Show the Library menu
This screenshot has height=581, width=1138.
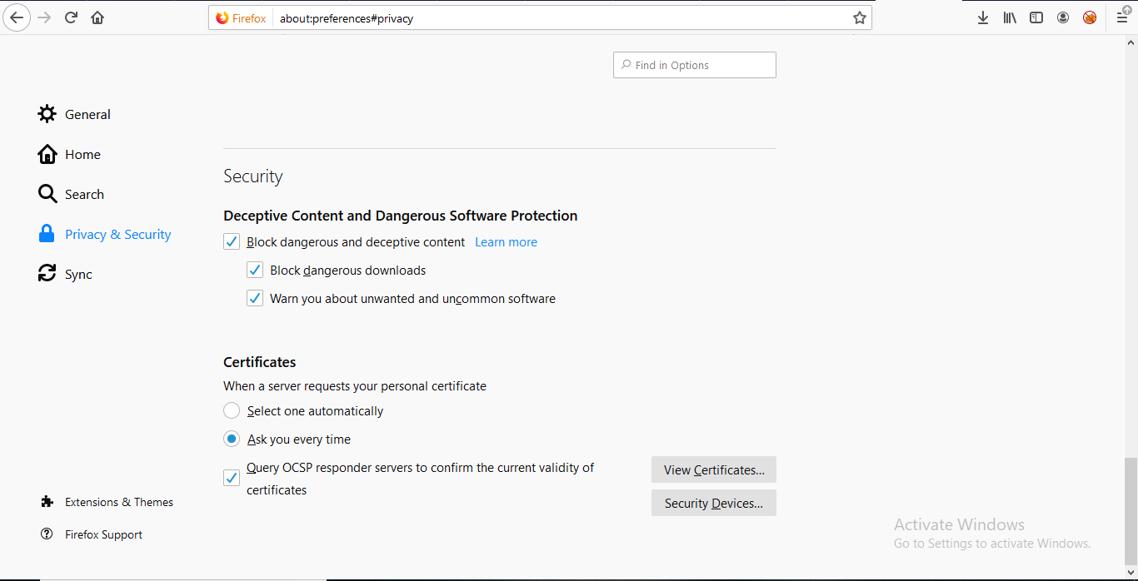coord(1010,17)
